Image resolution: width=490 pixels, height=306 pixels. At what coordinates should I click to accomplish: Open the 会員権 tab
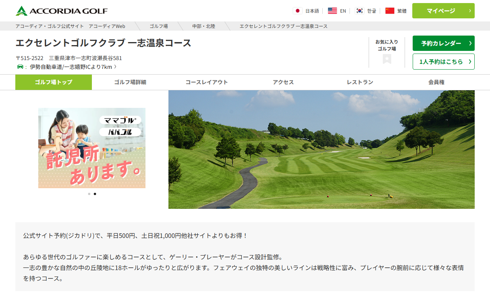(436, 82)
